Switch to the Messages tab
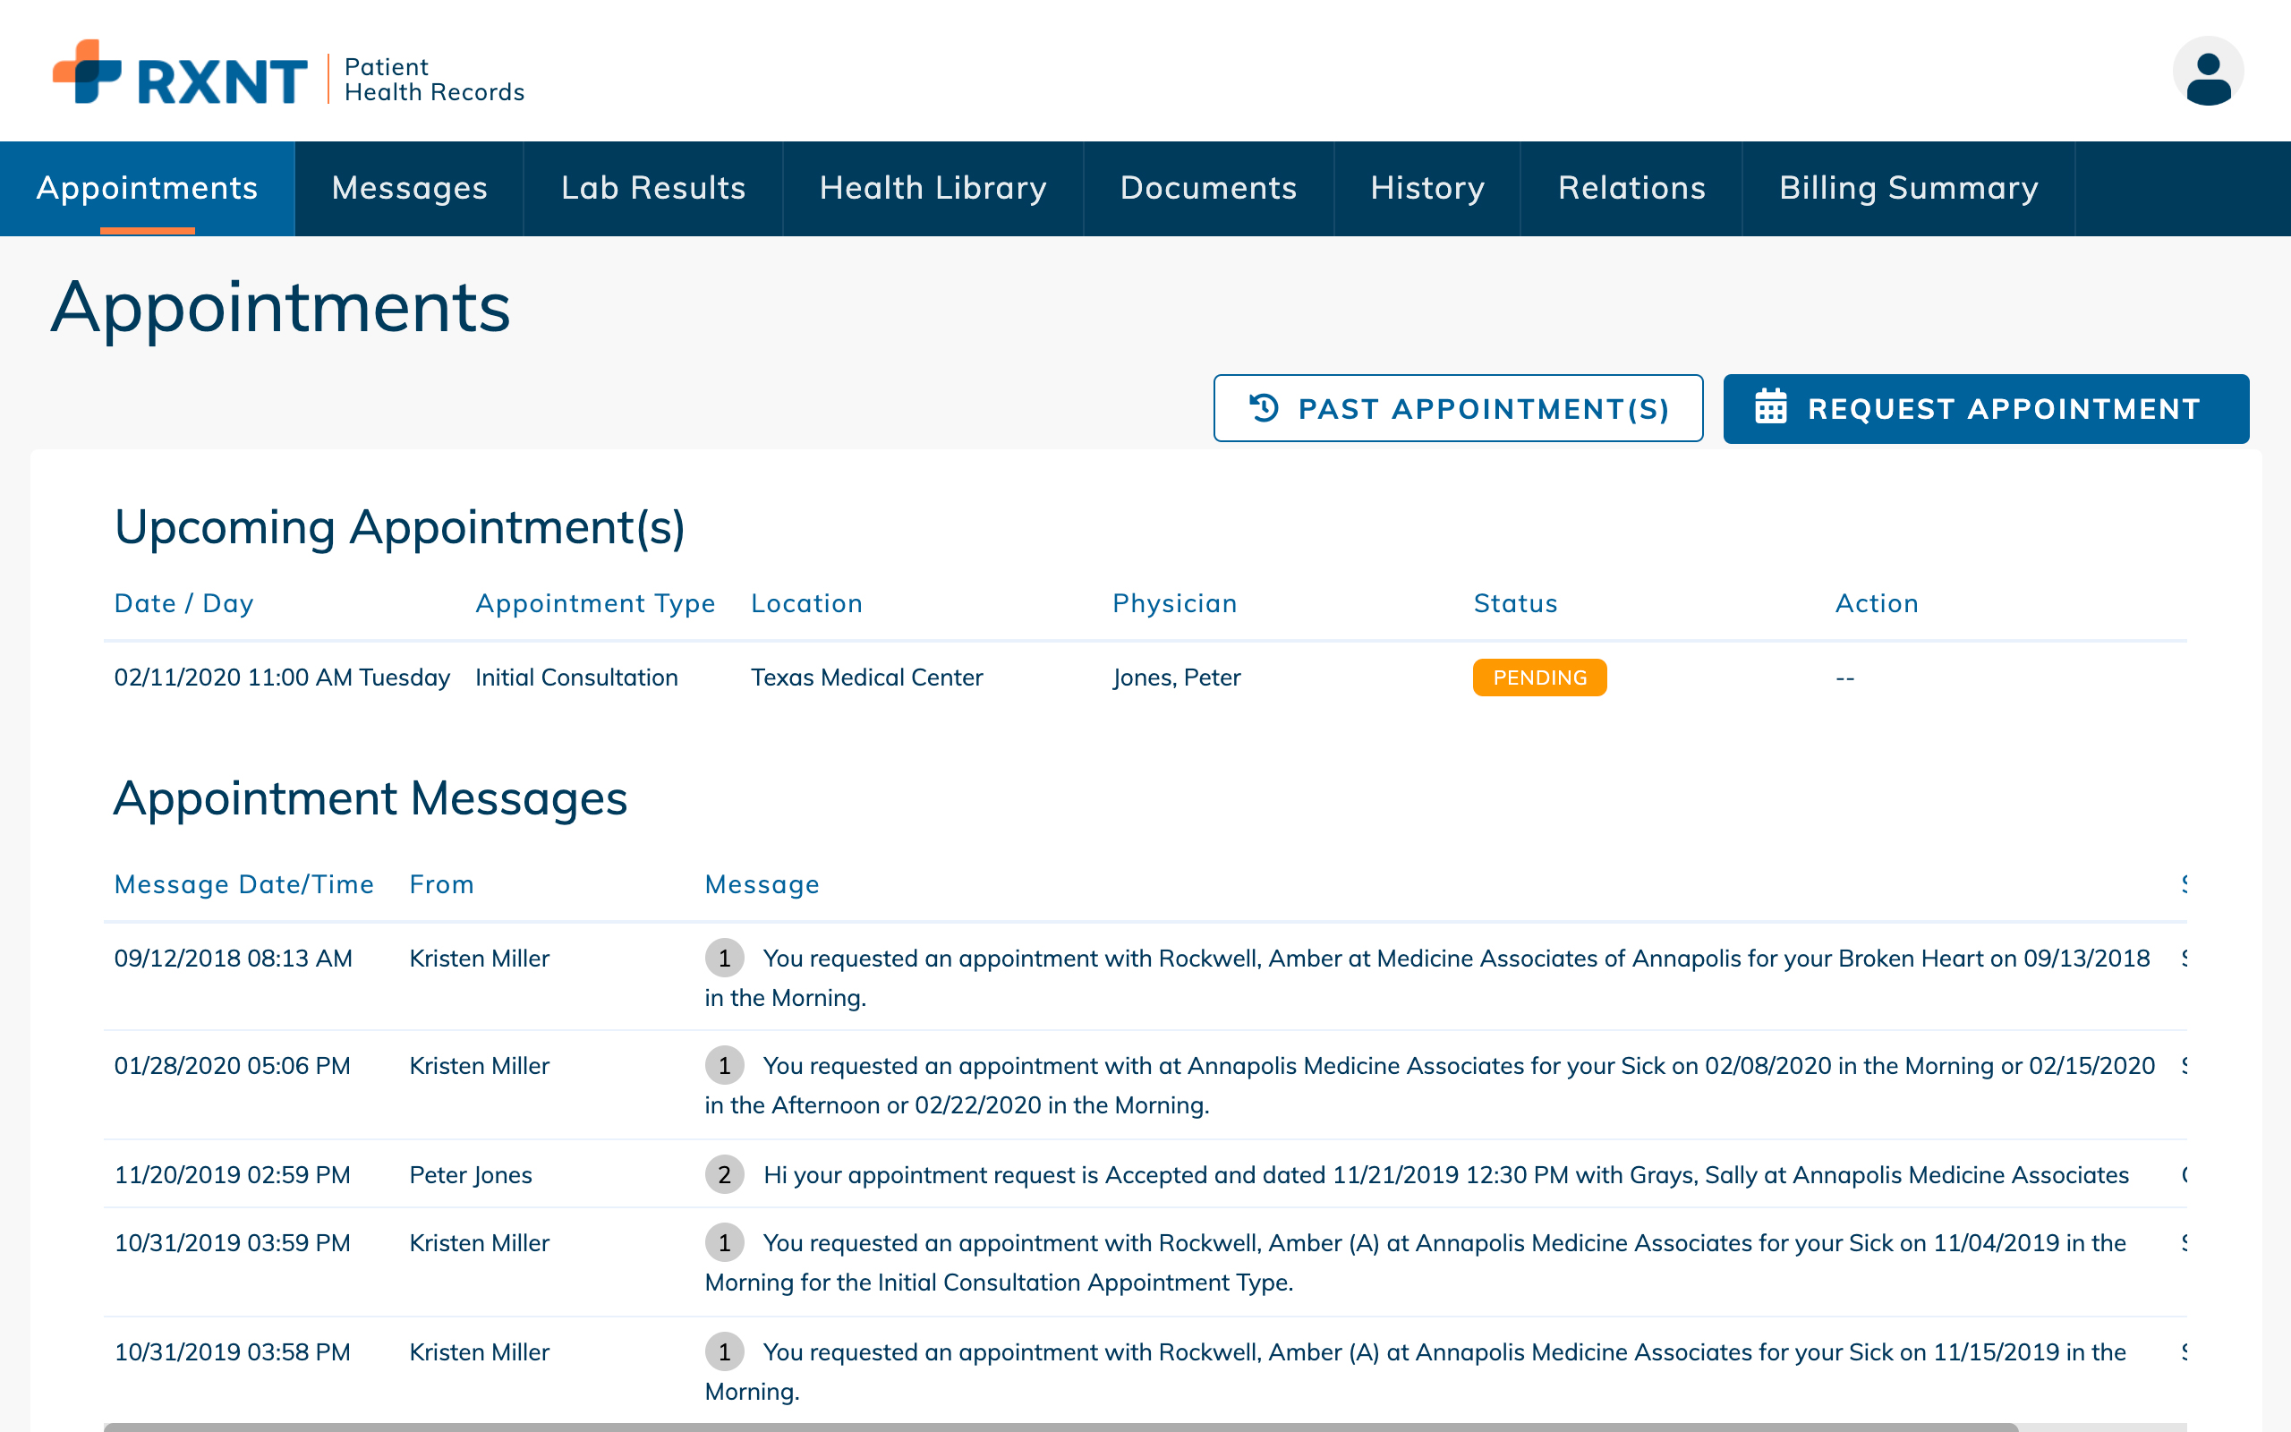 [x=409, y=188]
